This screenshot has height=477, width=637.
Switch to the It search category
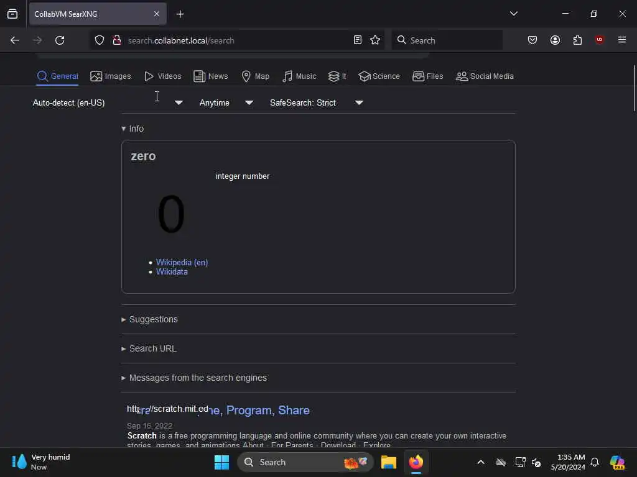pos(337,76)
